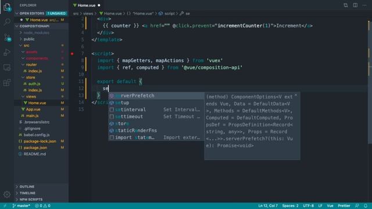Click Prettier in status bar

point(344,206)
